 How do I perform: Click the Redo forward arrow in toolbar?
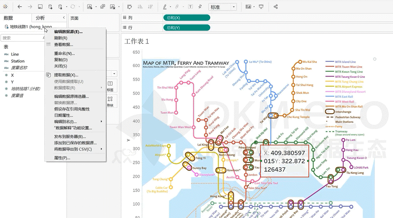[30, 7]
